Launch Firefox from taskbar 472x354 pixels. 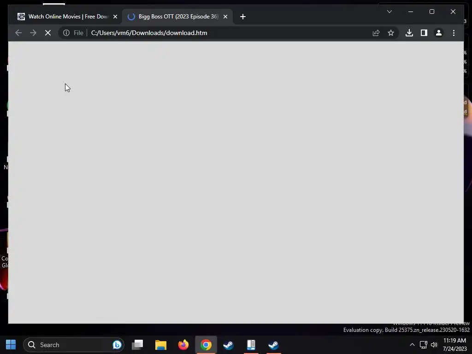point(183,345)
